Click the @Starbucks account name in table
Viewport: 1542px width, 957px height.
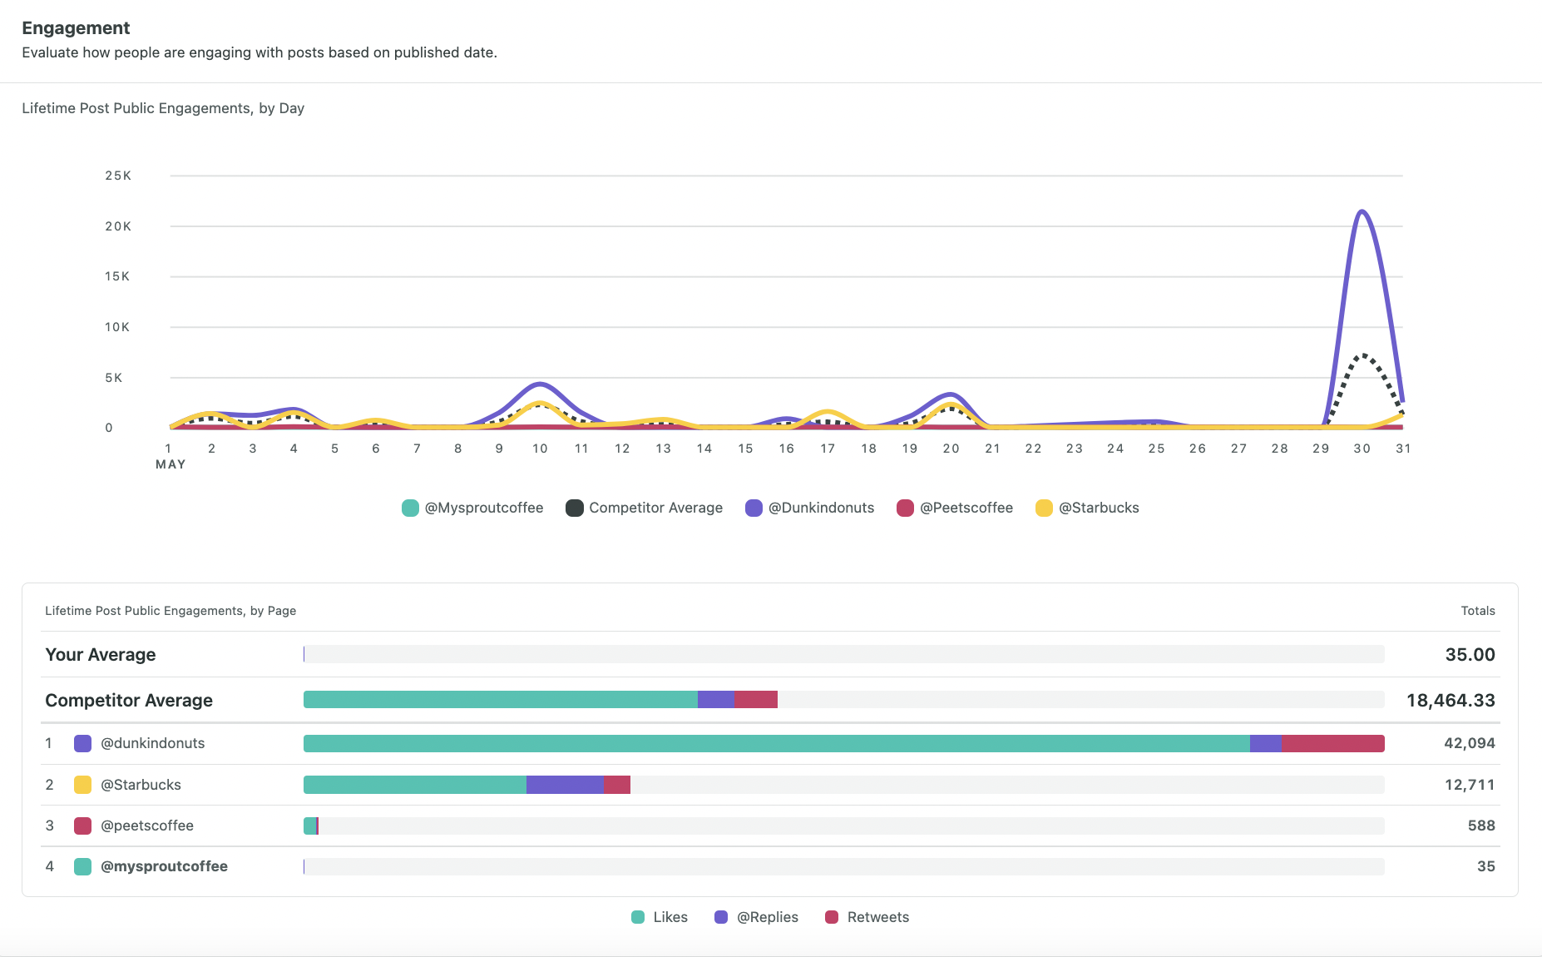coord(141,784)
